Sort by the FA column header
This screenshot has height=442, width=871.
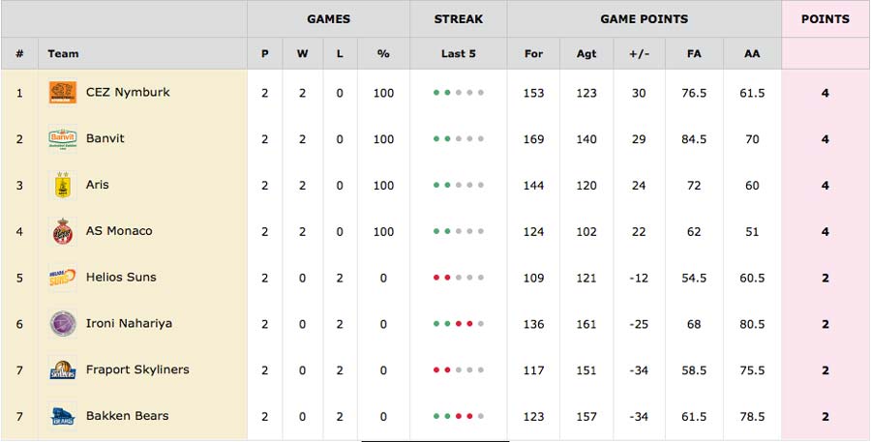click(x=694, y=54)
